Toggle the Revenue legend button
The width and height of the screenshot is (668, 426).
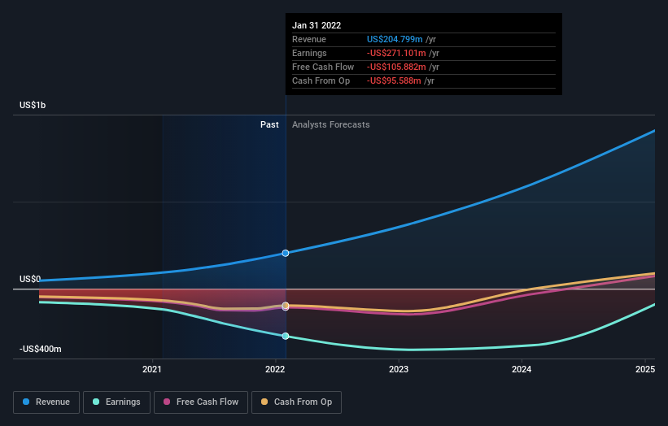coord(46,402)
